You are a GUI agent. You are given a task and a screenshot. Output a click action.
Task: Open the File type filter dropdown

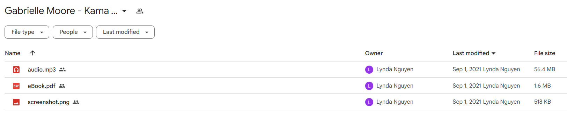(x=27, y=32)
